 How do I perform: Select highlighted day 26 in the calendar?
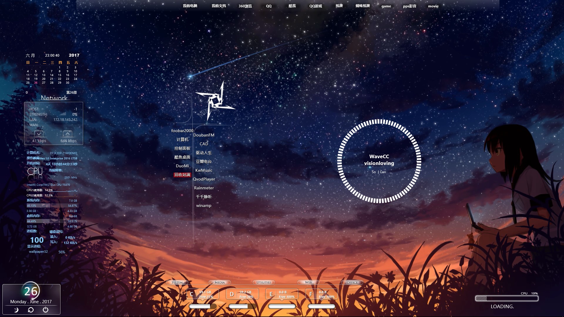[36, 83]
